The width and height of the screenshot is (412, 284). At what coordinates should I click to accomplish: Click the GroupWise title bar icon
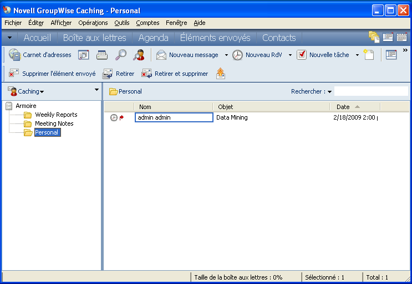7,10
